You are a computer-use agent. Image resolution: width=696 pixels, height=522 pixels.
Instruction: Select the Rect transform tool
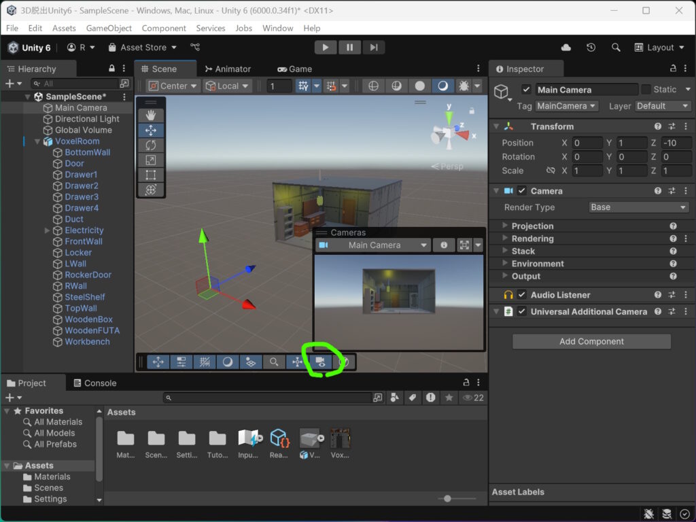[x=150, y=175]
